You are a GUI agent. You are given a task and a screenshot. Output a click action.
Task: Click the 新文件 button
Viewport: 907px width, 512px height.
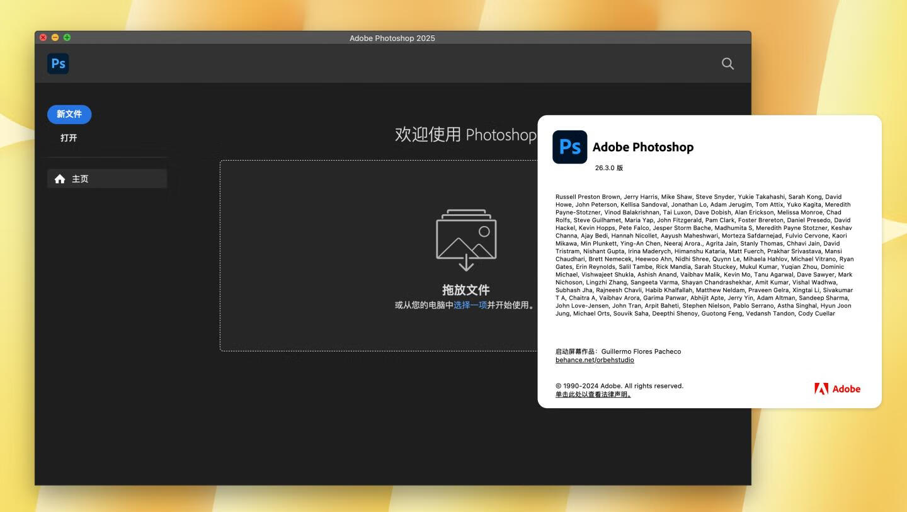click(69, 114)
